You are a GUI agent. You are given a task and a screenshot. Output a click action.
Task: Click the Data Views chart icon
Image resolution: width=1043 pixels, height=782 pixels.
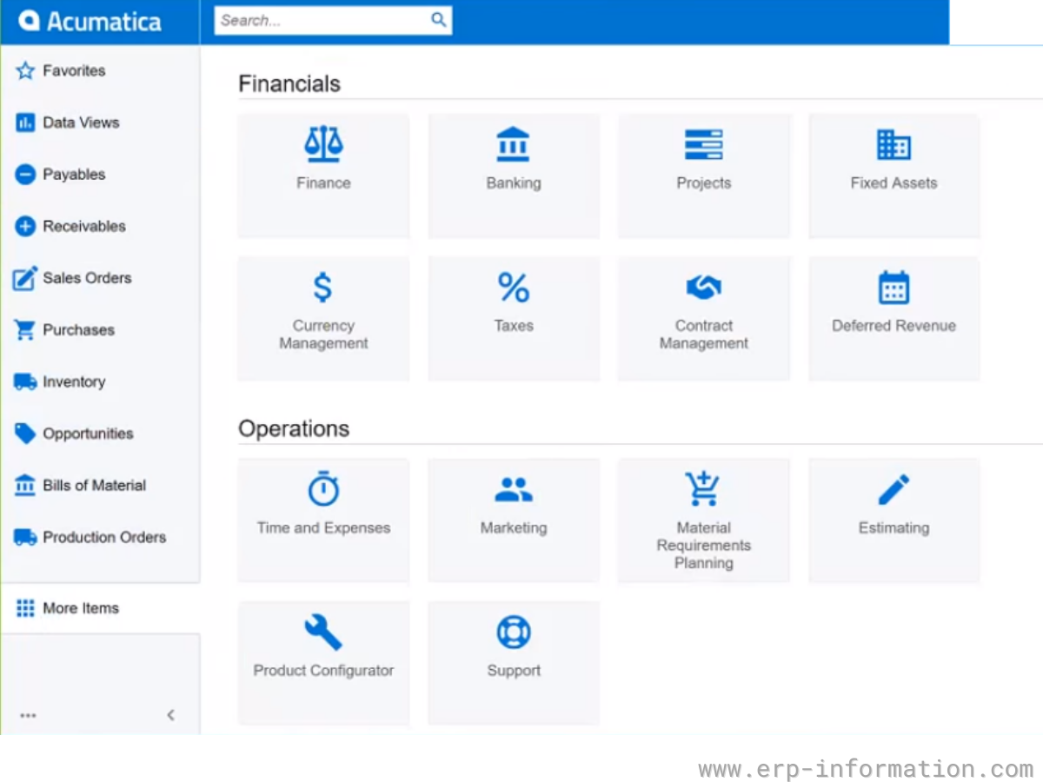coord(25,123)
